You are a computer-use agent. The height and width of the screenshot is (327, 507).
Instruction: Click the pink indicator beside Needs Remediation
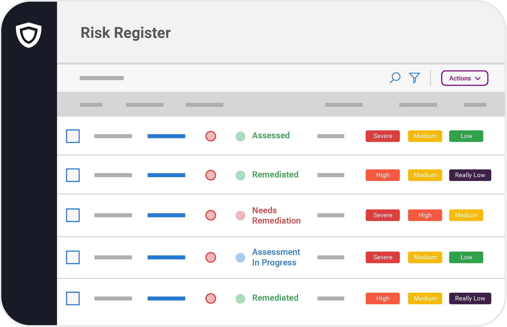pyautogui.click(x=240, y=215)
